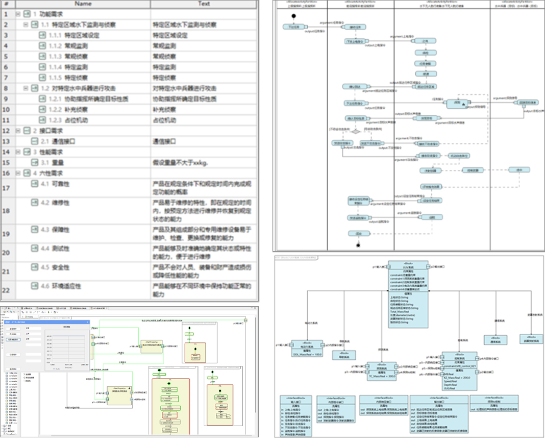The height and width of the screenshot is (445, 545).
Task: Select the black initial node in activity diagram
Action: tap(308, 15)
